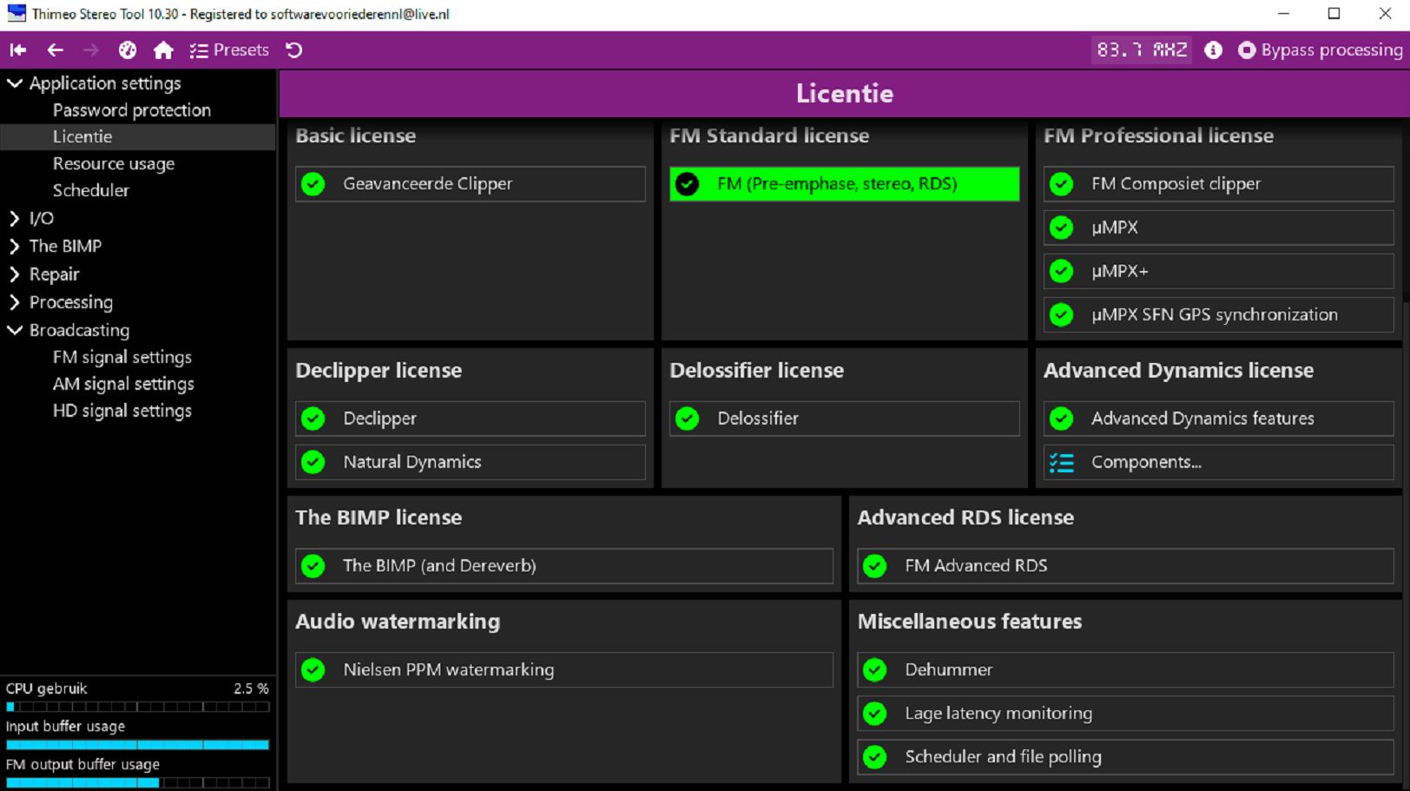Click the '2.5 %' CPU value
This screenshot has width=1410, height=791.
point(251,689)
